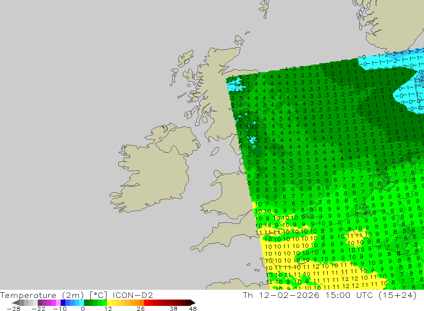Screen dimensions: 424x311
Task: Pick the darkest blue swatch in the legend
Action: (63, 303)
